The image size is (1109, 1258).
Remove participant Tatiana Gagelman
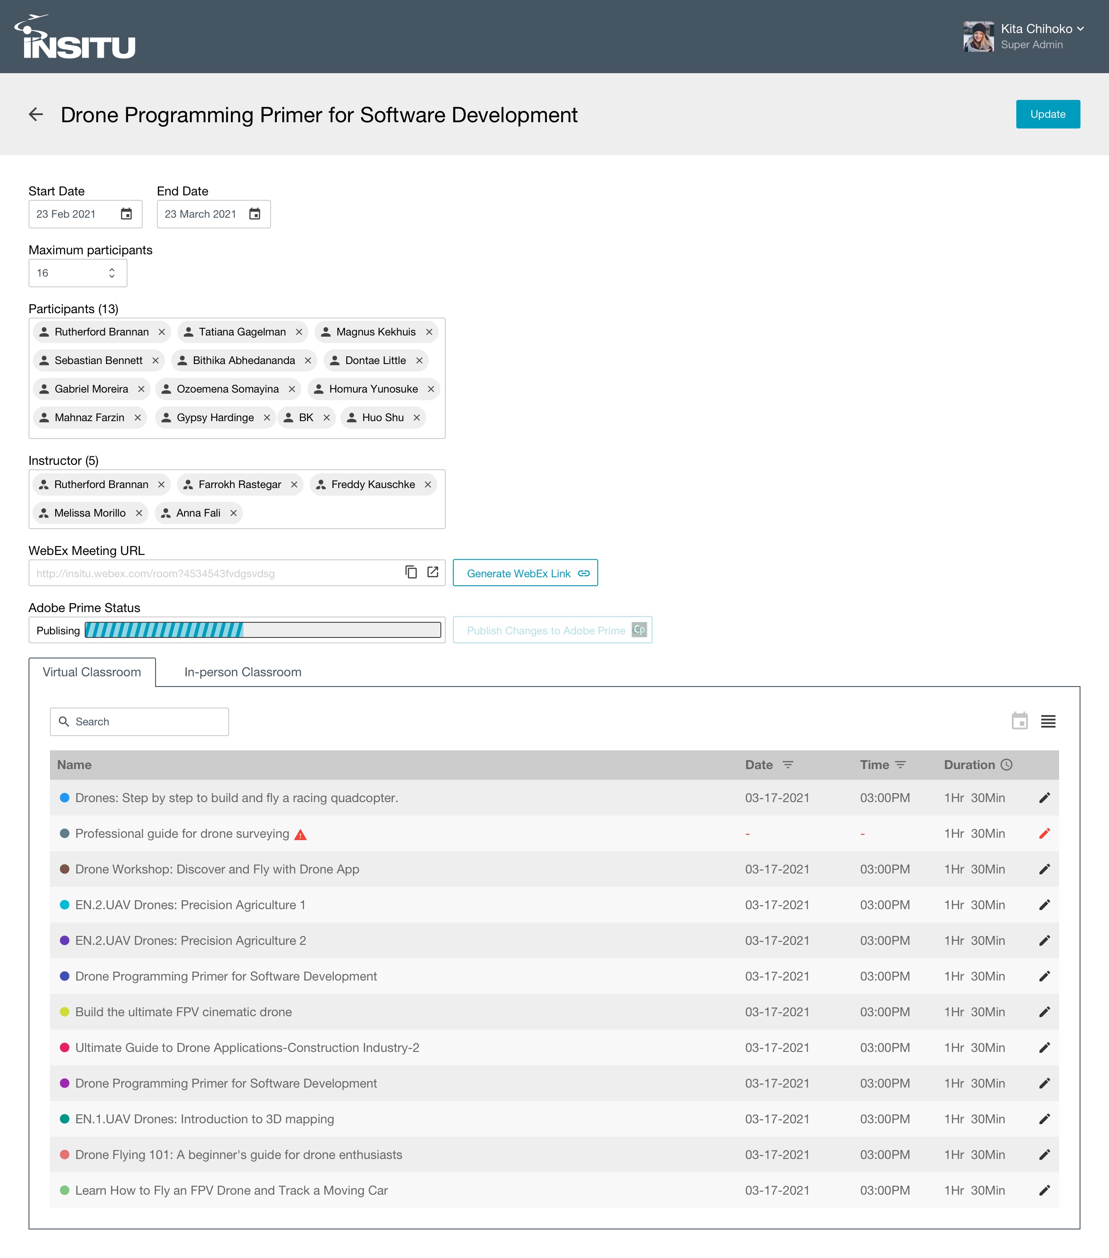tap(299, 332)
